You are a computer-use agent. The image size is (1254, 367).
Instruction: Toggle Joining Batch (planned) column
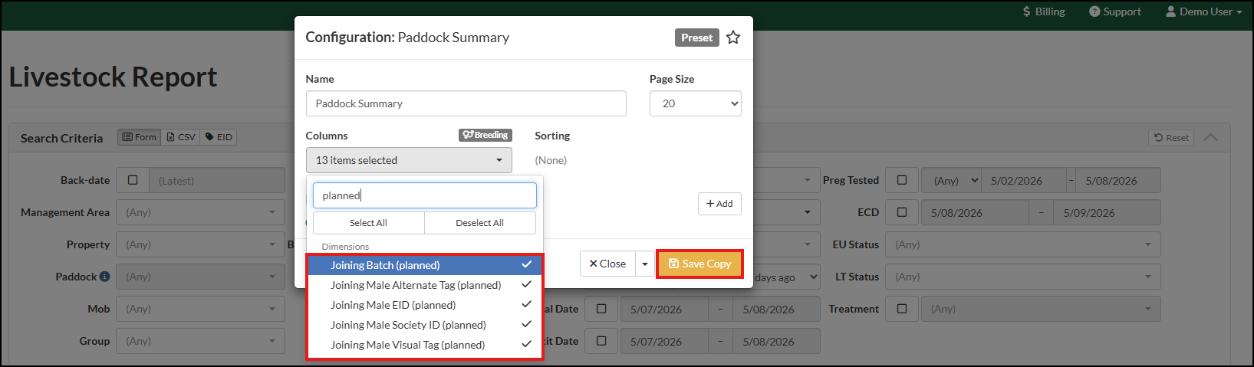tap(425, 265)
